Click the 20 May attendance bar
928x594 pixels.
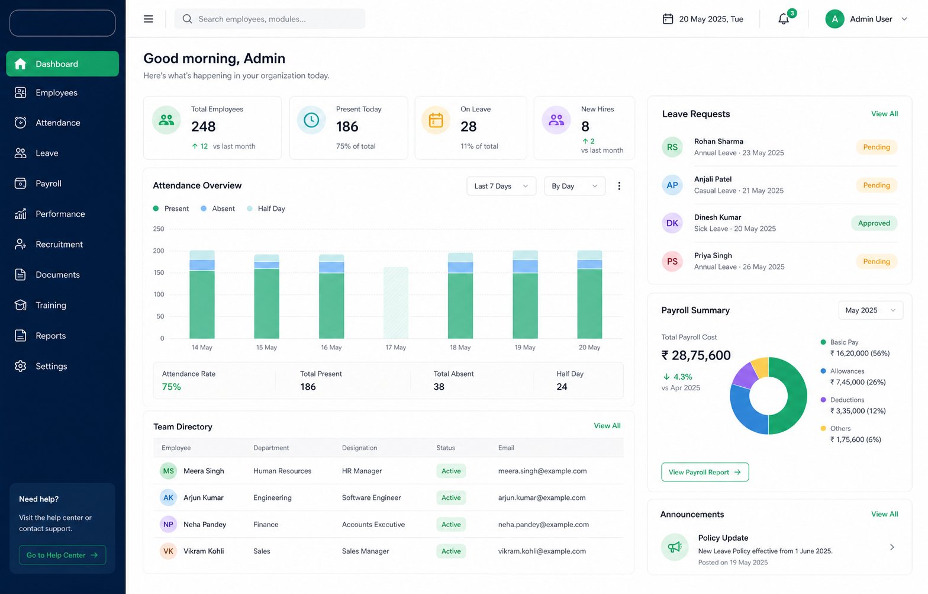click(x=589, y=294)
